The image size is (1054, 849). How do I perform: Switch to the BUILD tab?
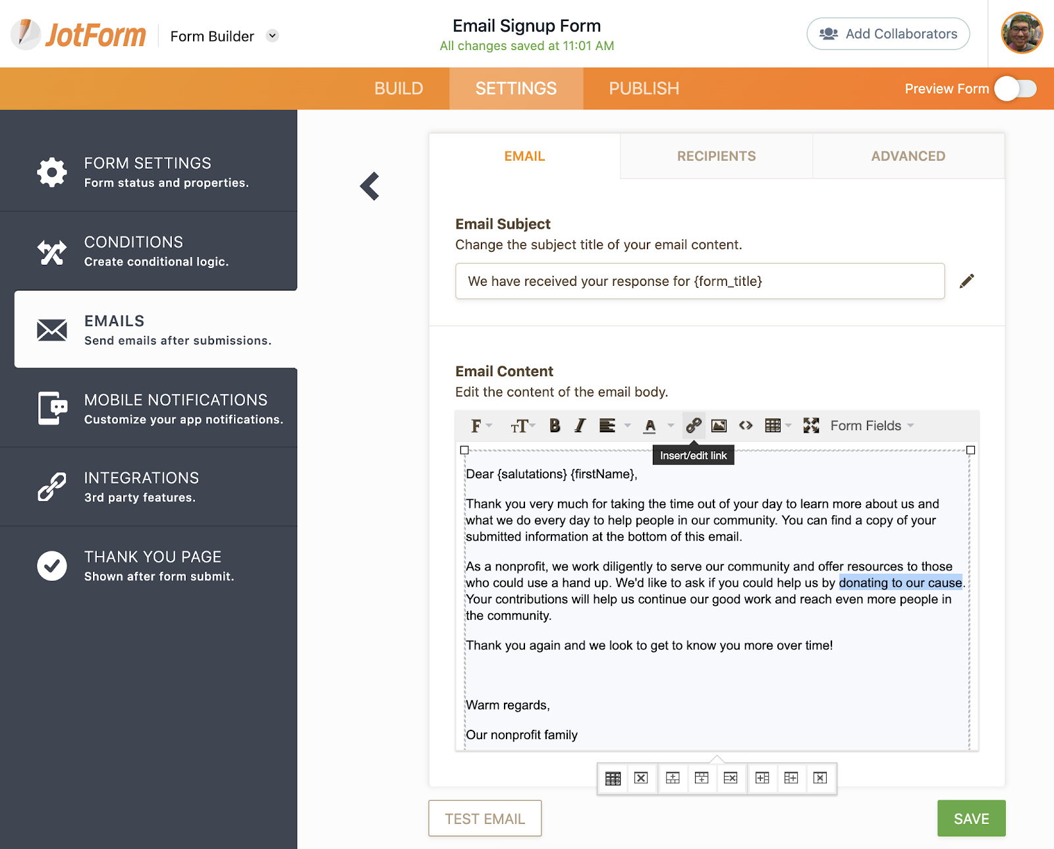(x=399, y=88)
